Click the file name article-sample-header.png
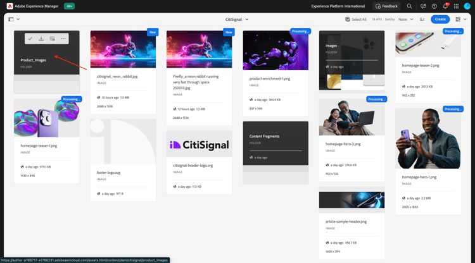Screen dimensions: 475x263 tap(346, 221)
